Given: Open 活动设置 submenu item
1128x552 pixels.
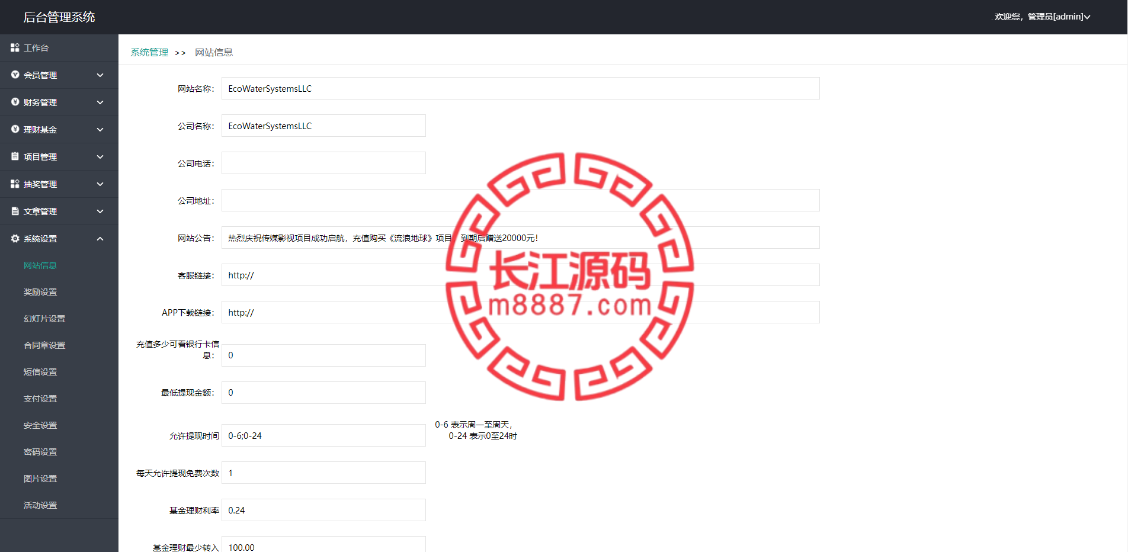Looking at the screenshot, I should [40, 505].
